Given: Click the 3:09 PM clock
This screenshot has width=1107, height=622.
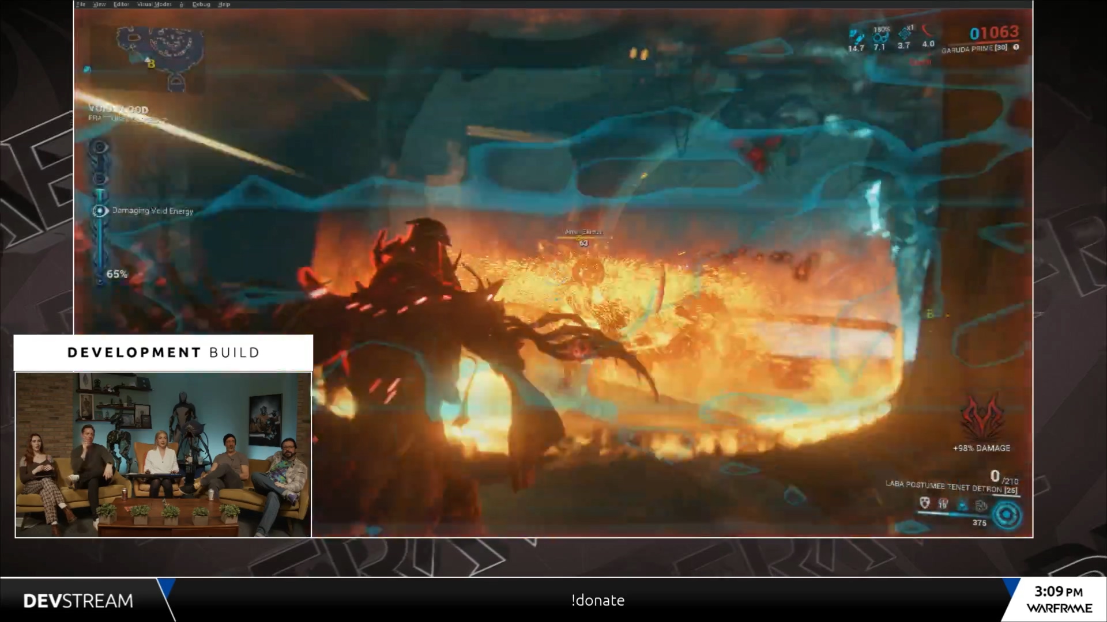Looking at the screenshot, I should [x=1059, y=591].
